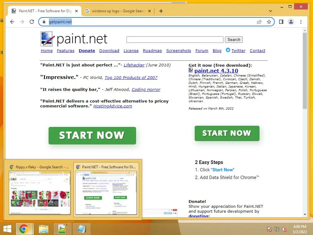Open the Chrome profile avatar icon
The height and width of the screenshot is (235, 313).
(291, 22)
